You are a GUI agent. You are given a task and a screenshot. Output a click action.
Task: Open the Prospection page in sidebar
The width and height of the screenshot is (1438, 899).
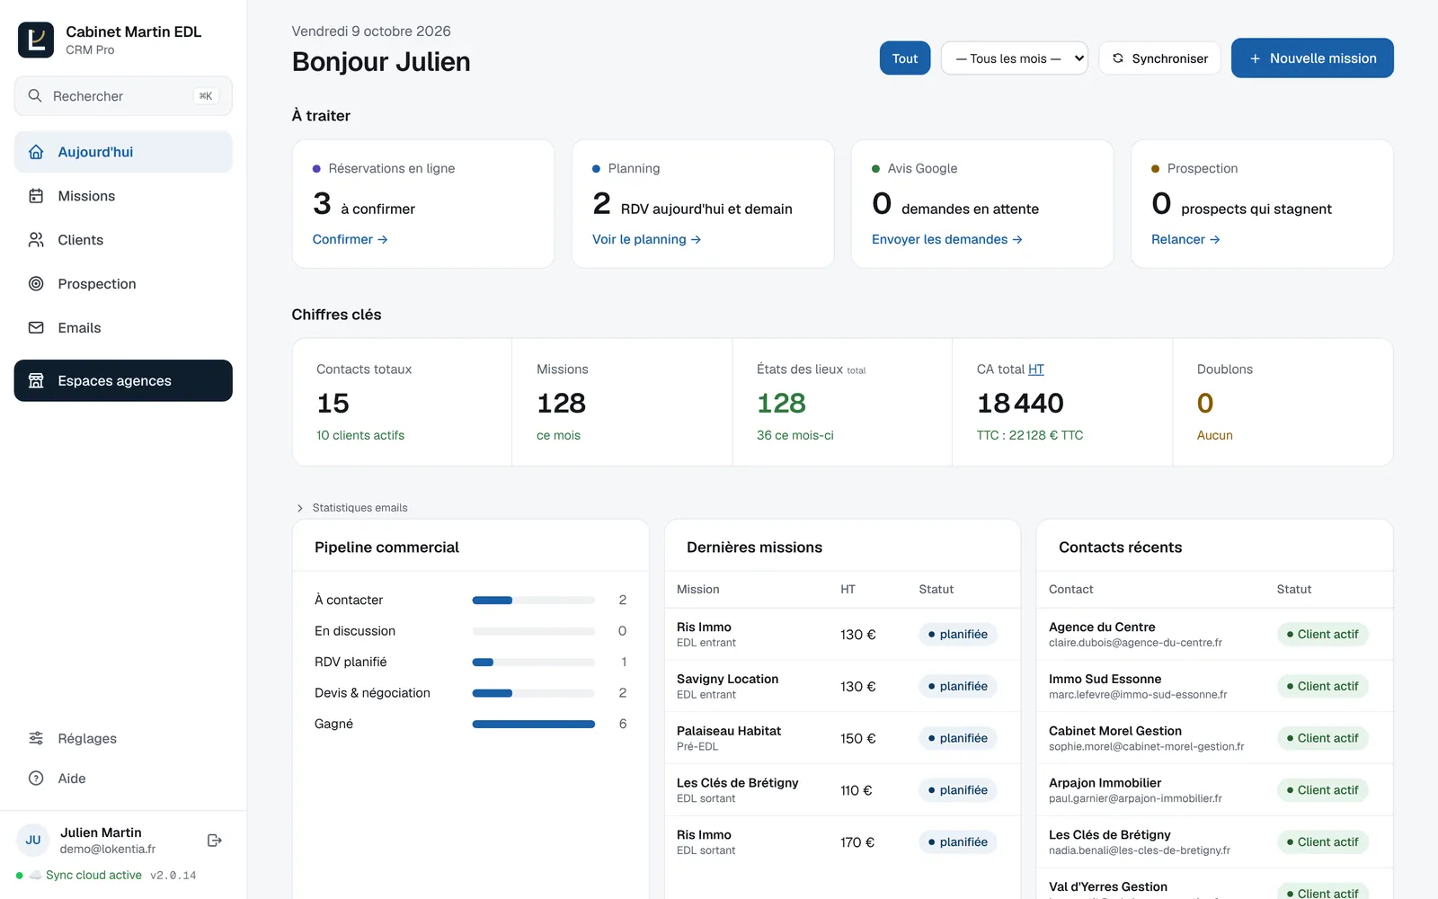[123, 284]
